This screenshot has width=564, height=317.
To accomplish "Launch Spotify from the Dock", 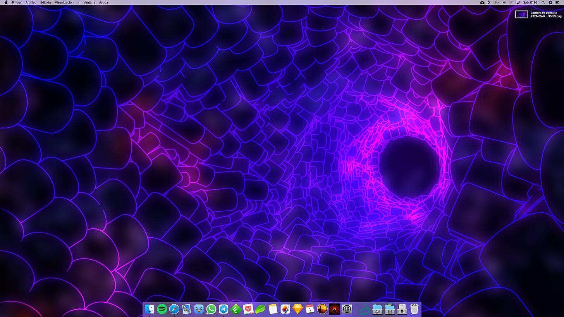I will [x=162, y=309].
